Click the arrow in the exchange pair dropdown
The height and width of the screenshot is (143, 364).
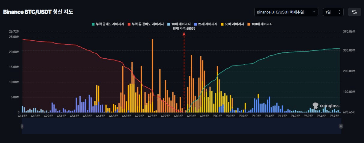tap(314, 12)
